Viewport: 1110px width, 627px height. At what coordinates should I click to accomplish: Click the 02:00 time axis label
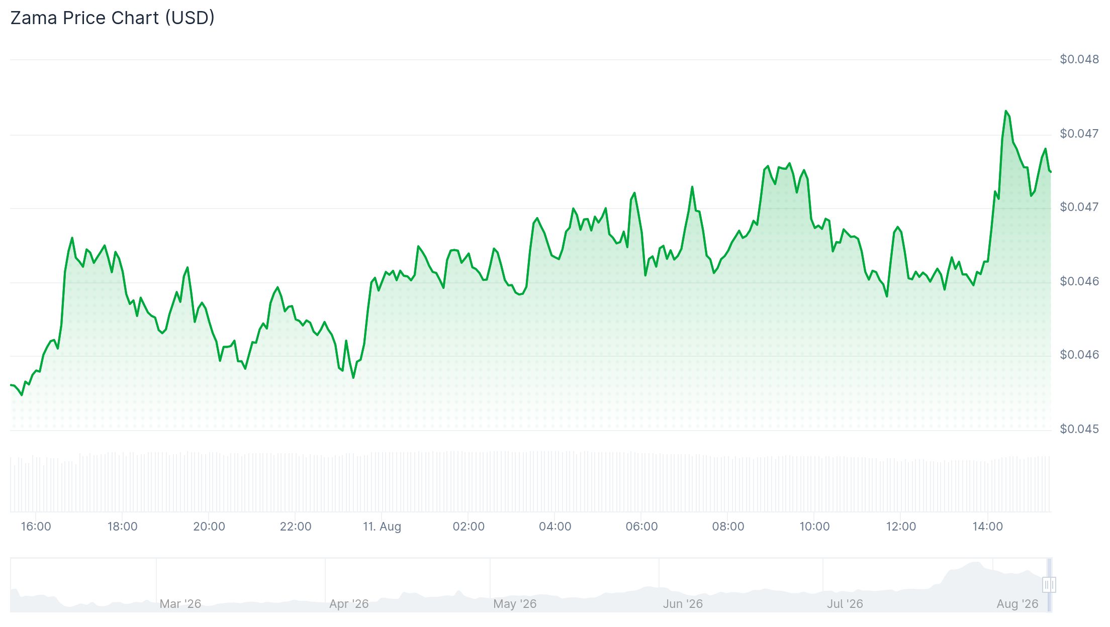(469, 527)
